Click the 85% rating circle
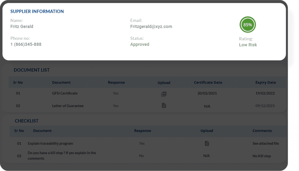The width and height of the screenshot is (299, 171). pos(248,25)
